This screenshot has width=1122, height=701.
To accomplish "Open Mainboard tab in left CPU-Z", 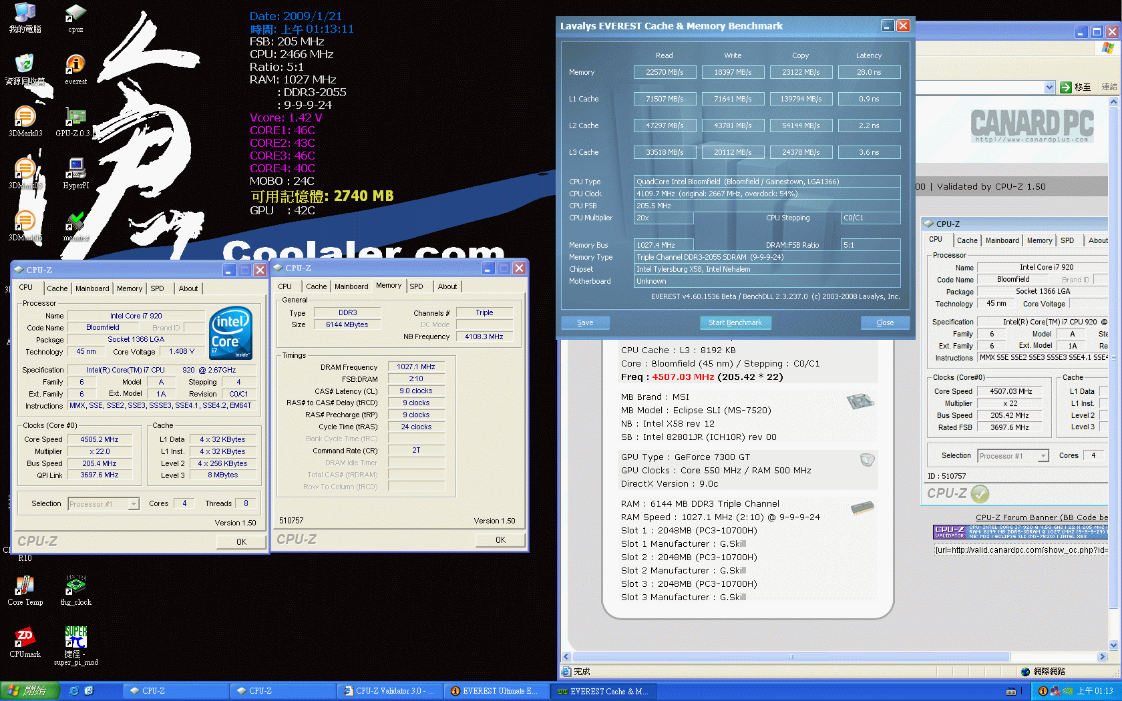I will click(x=92, y=288).
